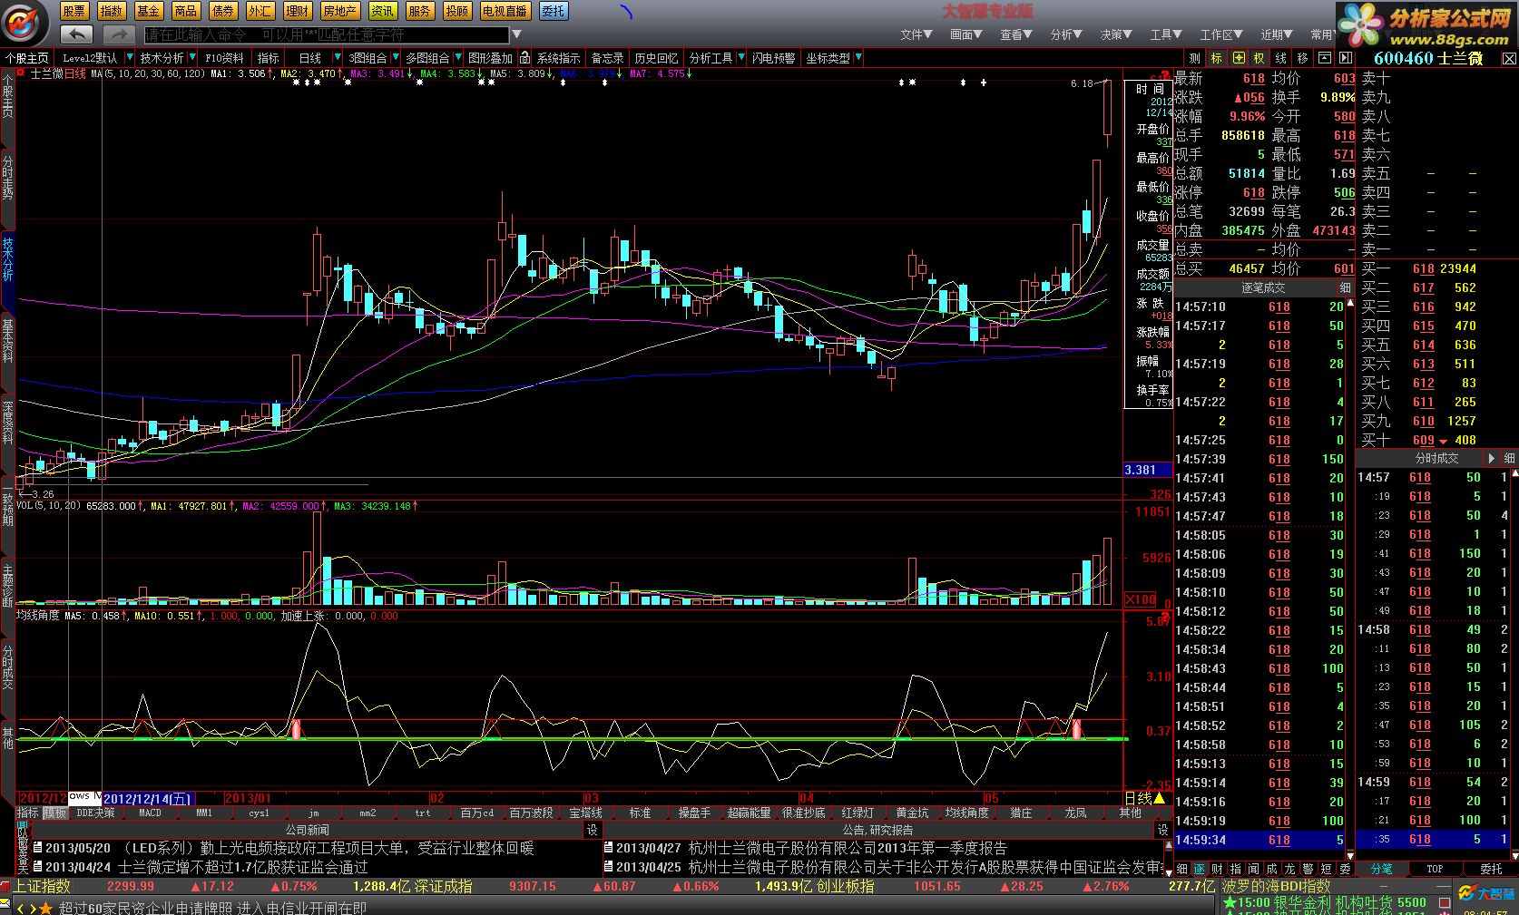Open the 画面 menu
The image size is (1519, 915).
(966, 34)
